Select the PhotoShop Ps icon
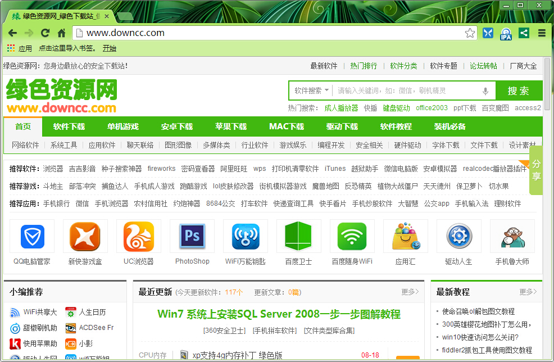Viewport: 554px width, 362px height. (192, 236)
